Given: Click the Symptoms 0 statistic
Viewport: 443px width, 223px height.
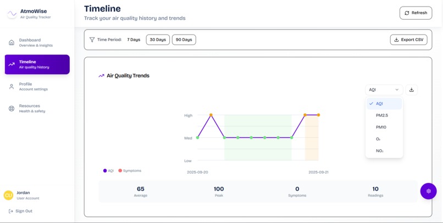Looking at the screenshot, I should point(297,191).
